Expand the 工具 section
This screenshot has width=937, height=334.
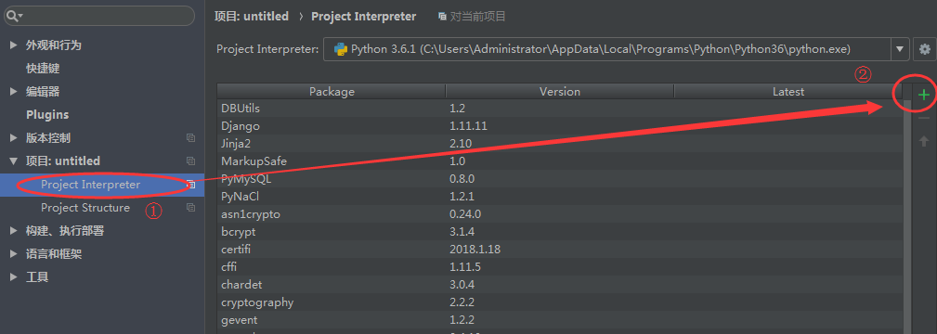pos(13,277)
